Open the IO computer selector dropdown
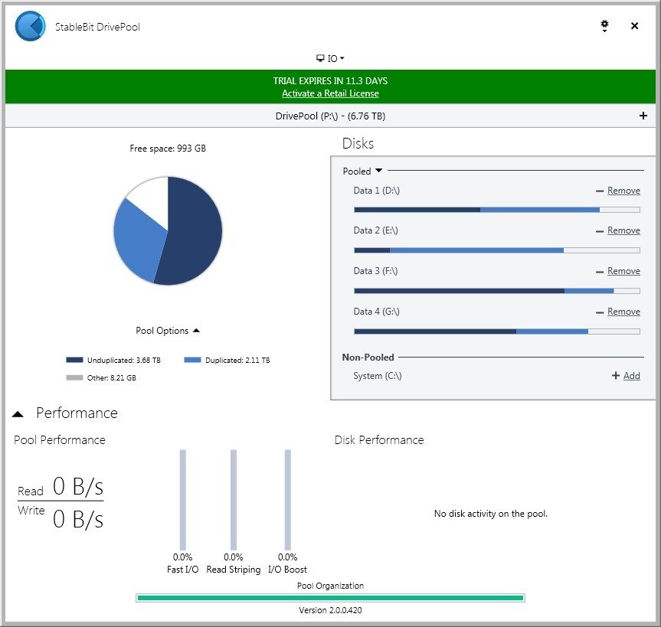This screenshot has height=627, width=661. (330, 58)
